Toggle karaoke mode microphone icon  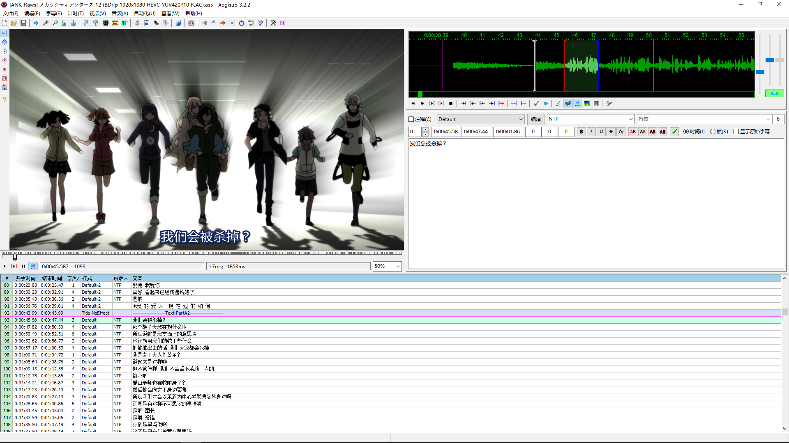(609, 103)
